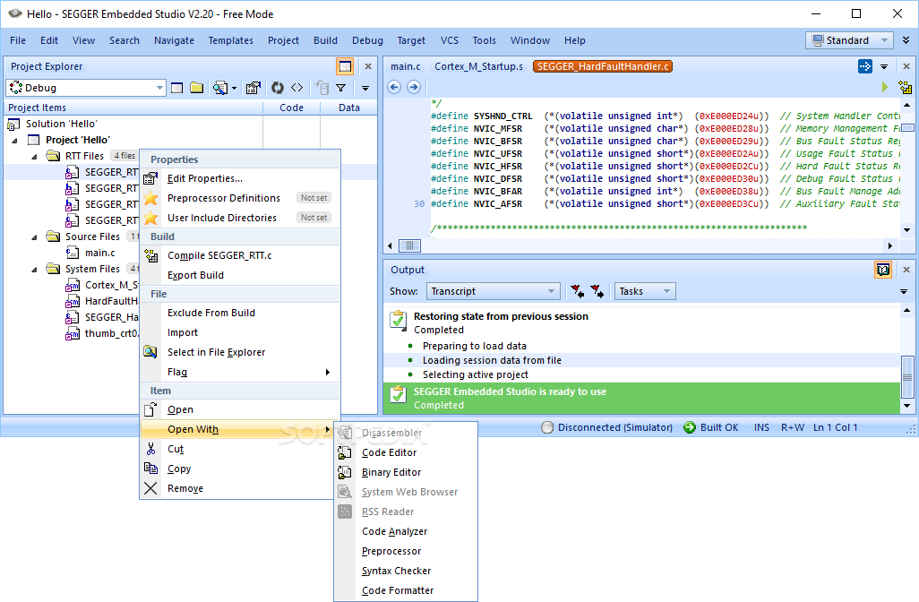
Task: Click the star icon beside Preprocessor Definitions
Action: [x=150, y=198]
